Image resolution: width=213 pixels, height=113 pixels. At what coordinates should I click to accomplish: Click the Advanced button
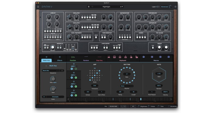tap(164, 7)
